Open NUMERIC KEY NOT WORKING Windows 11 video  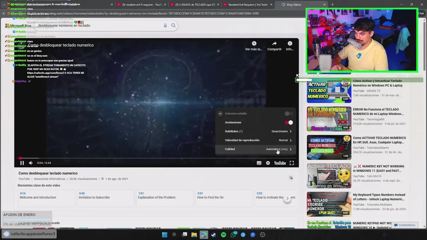pos(379,168)
